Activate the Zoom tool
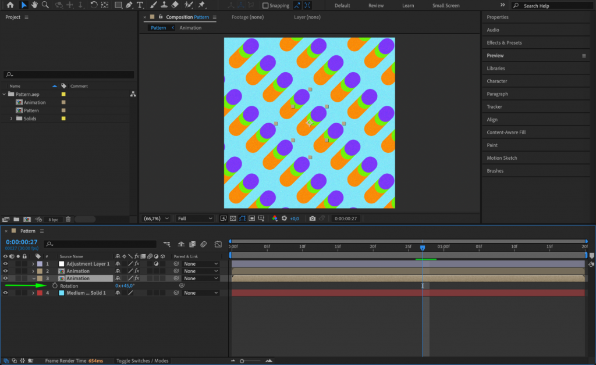This screenshot has height=365, width=596. tap(45, 6)
